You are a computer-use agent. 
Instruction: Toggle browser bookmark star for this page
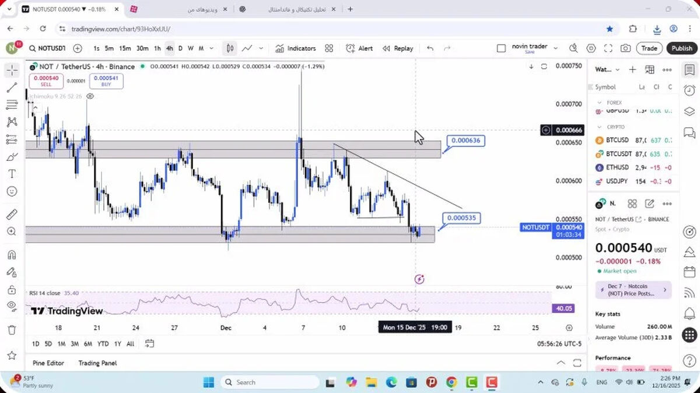point(610,29)
